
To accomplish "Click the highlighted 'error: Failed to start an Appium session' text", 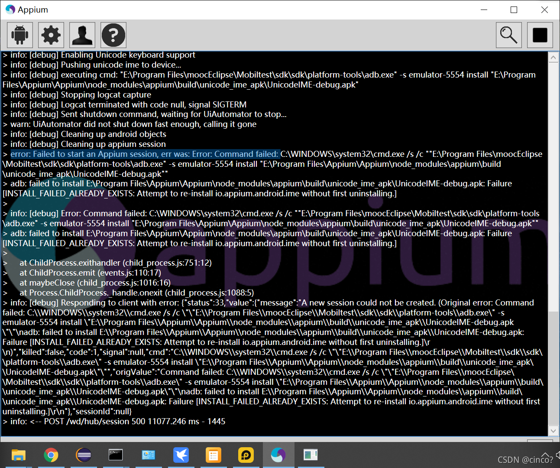I will pos(145,154).
